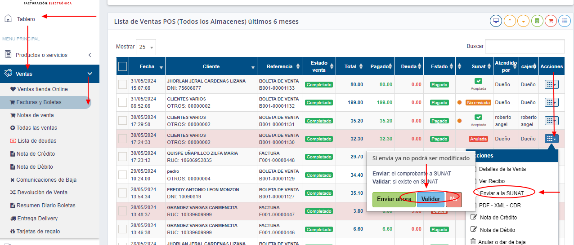Choose Nota de Crédito in actions menu
574x245 pixels.
(498, 217)
